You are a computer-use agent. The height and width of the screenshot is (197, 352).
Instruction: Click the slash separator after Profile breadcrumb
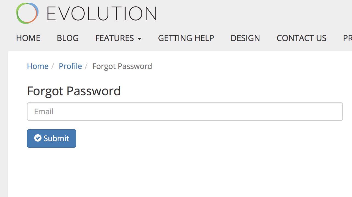pyautogui.click(x=86, y=66)
